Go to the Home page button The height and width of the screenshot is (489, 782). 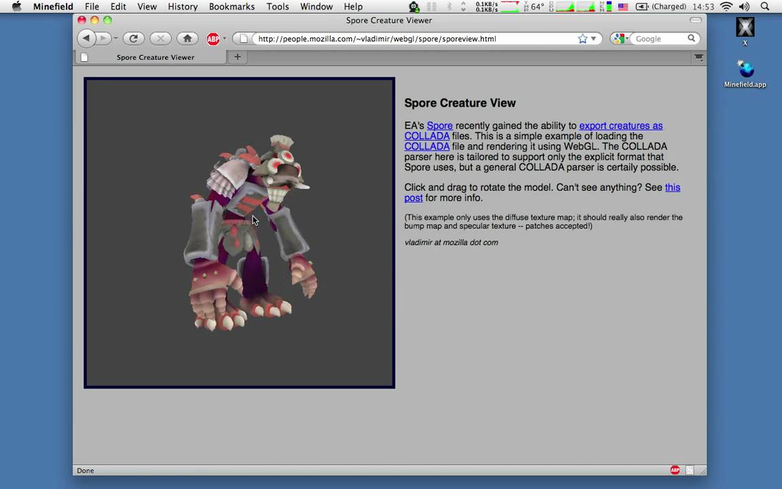tap(187, 39)
